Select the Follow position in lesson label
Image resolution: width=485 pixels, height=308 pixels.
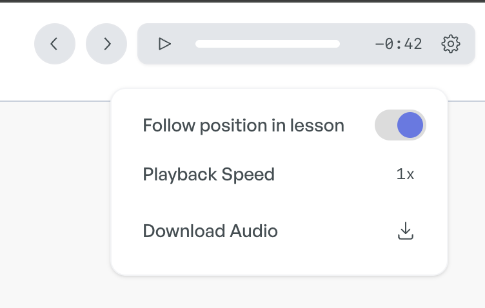(243, 126)
